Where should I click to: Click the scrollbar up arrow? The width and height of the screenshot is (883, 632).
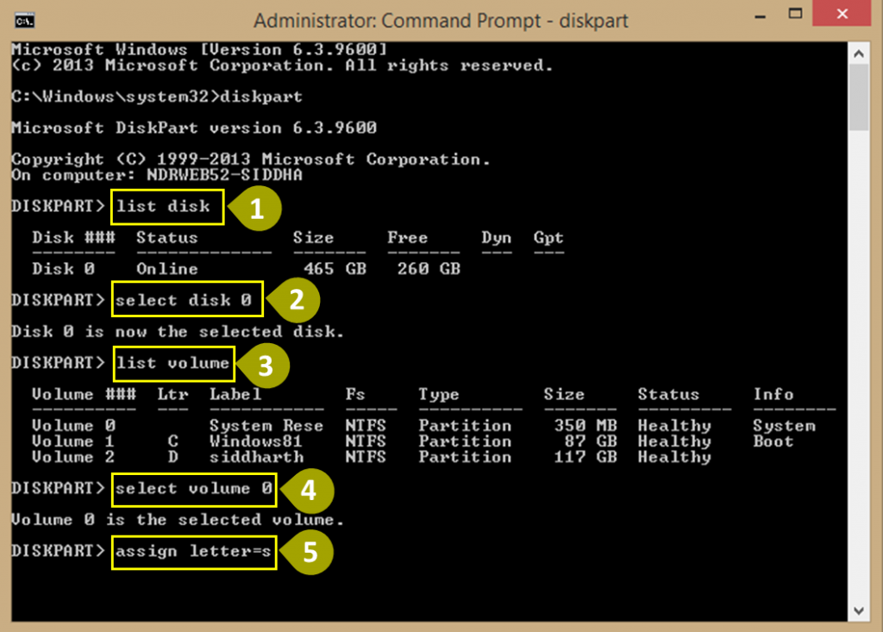(x=860, y=50)
